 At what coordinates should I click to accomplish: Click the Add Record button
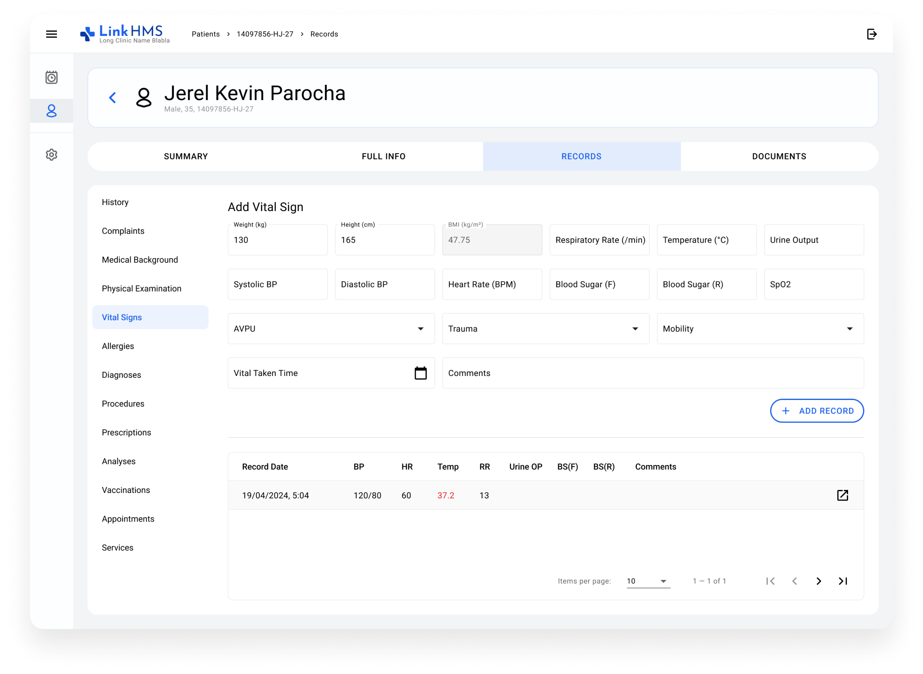click(x=817, y=411)
